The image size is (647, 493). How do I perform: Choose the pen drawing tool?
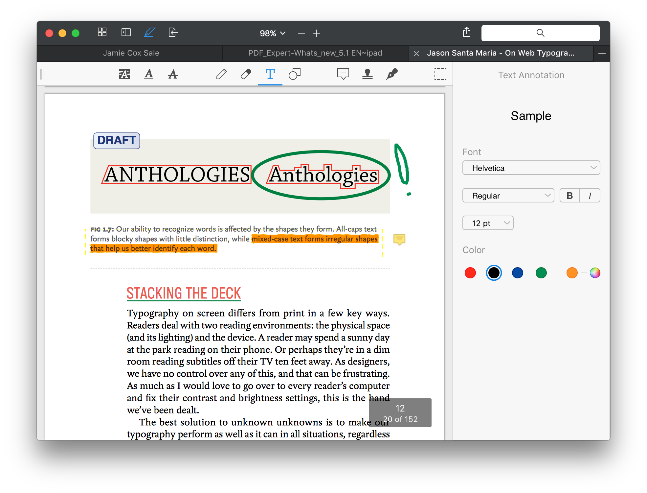click(x=221, y=74)
